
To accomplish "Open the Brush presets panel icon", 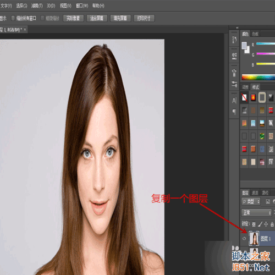I will point(234,73).
